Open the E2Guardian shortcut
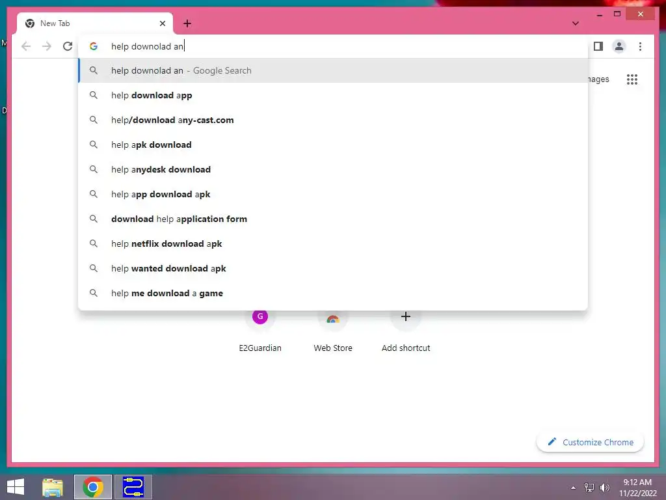The width and height of the screenshot is (666, 500). pyautogui.click(x=260, y=330)
